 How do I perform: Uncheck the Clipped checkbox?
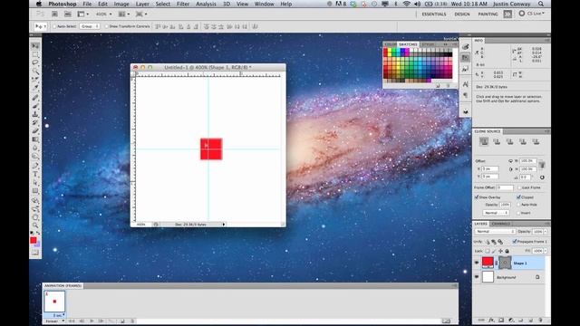point(518,197)
